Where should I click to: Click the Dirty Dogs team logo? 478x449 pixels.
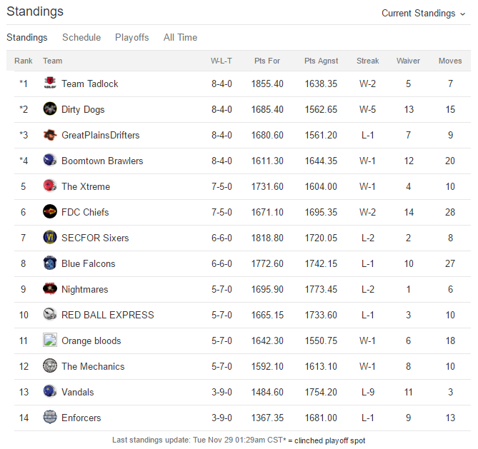point(50,109)
